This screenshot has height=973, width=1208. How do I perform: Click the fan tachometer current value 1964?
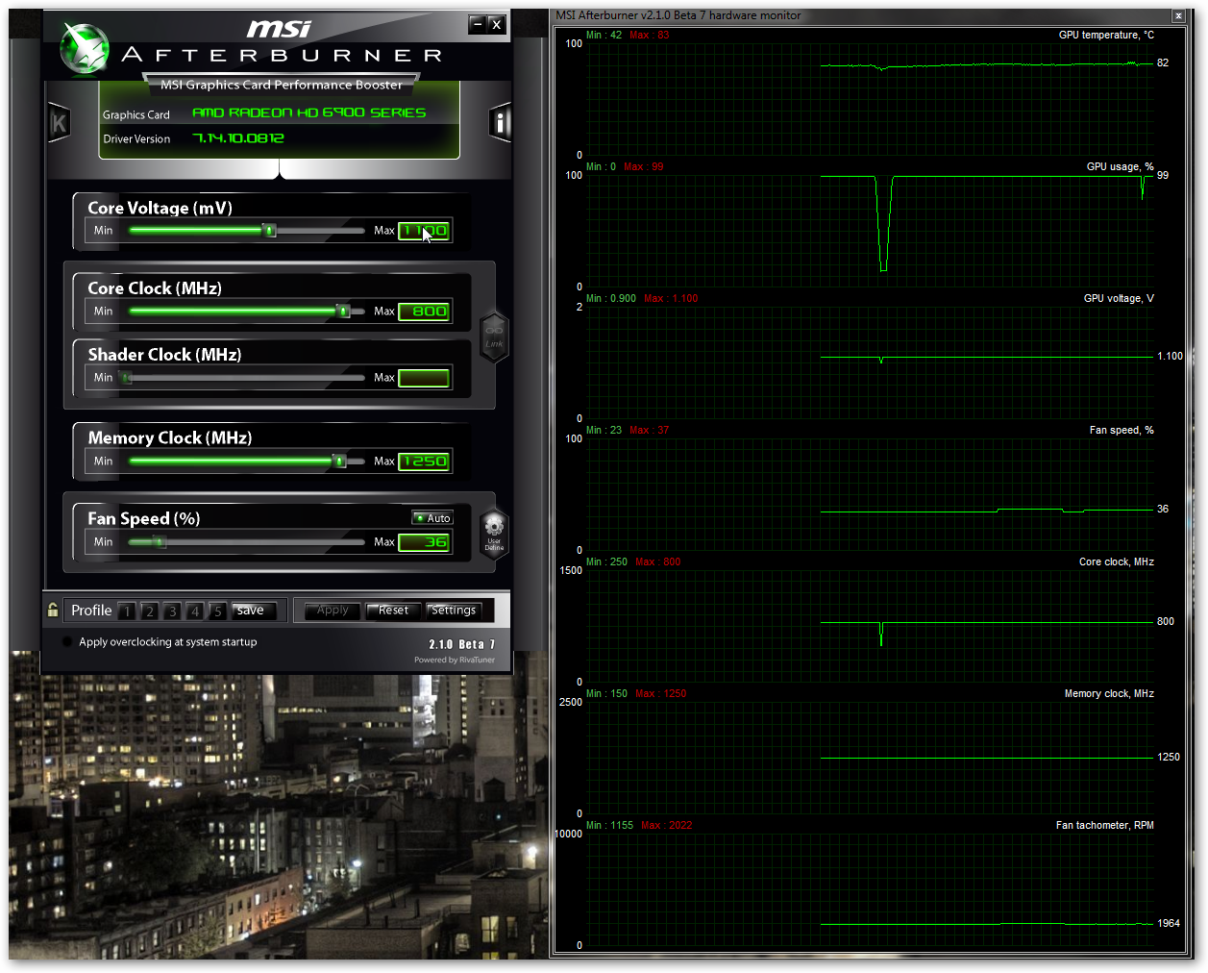[x=1168, y=923]
